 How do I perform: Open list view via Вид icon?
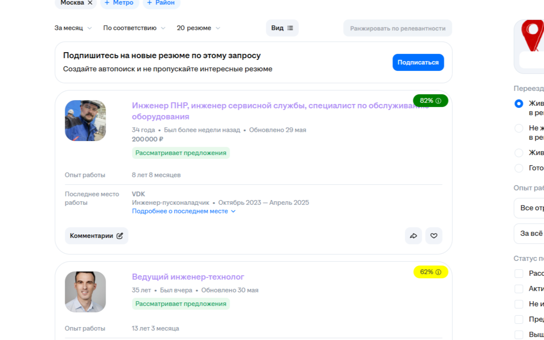pos(289,28)
